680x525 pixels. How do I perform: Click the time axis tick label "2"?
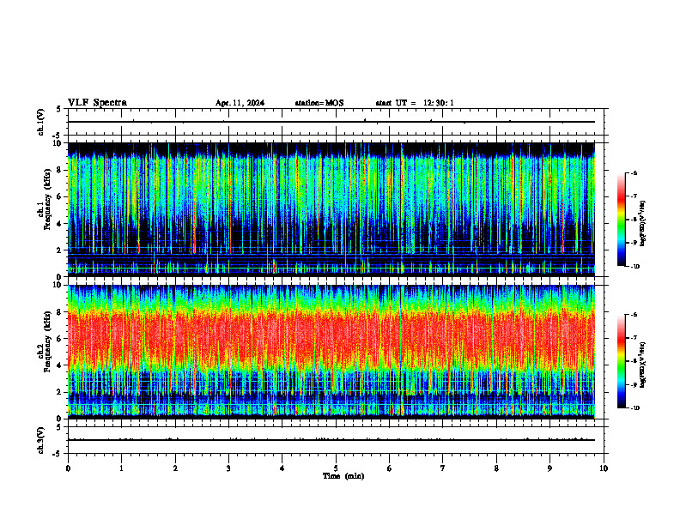175,468
